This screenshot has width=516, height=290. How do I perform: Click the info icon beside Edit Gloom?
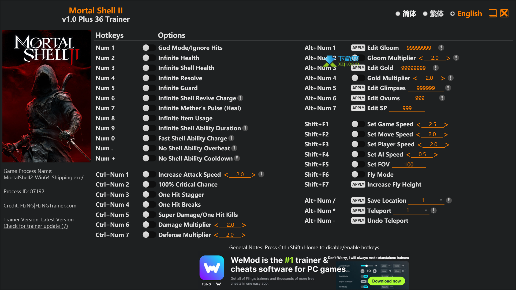tap(441, 48)
